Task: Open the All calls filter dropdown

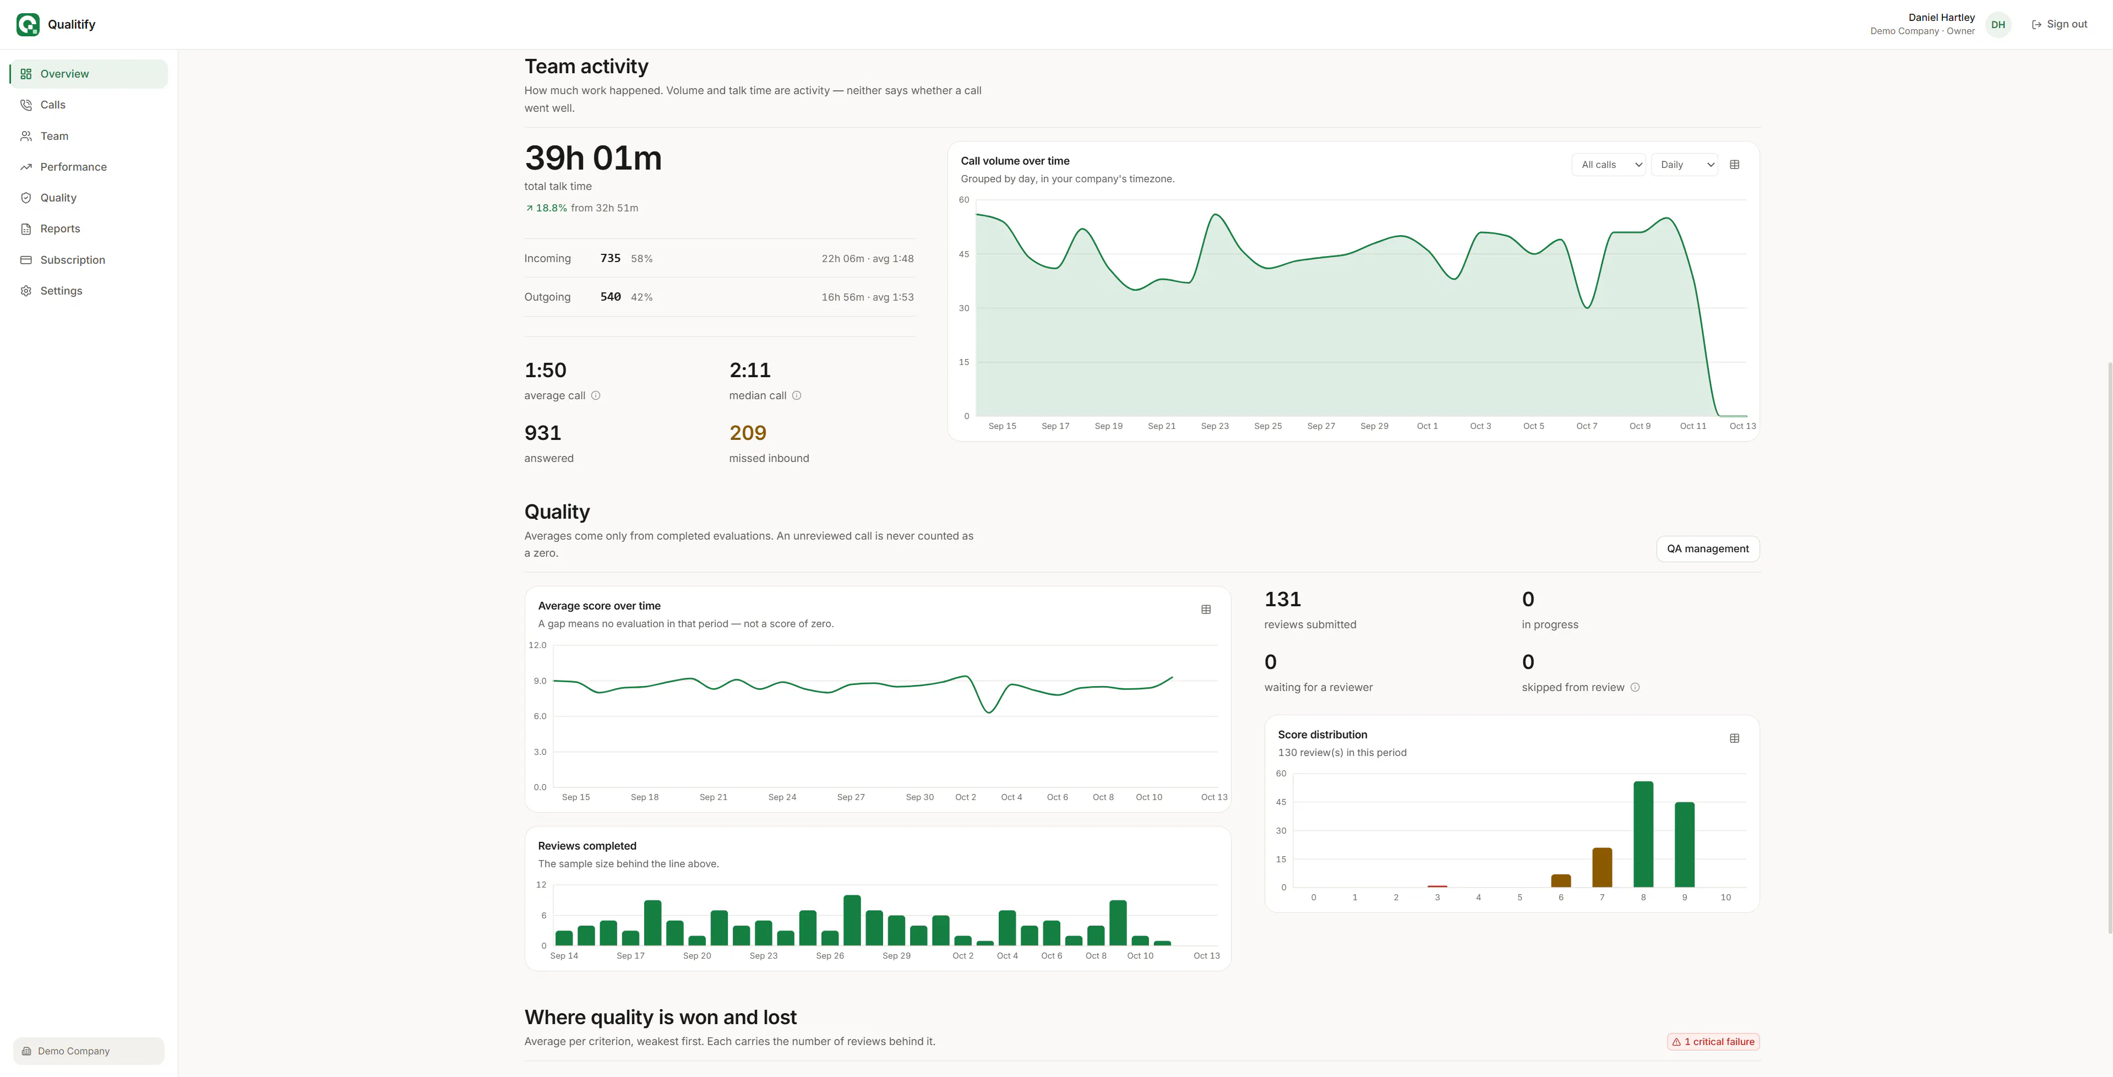Action: [1609, 165]
